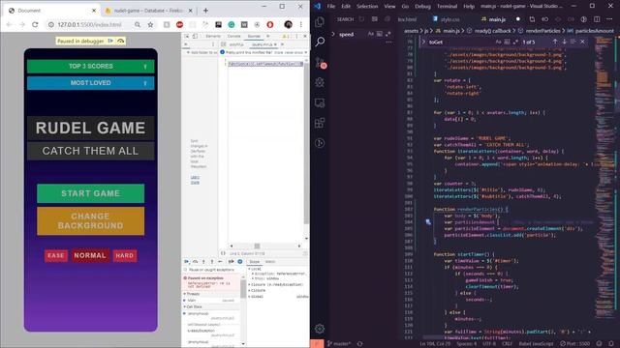The width and height of the screenshot is (620, 348).
Task: Click Step out of current function
Action: [x=212, y=262]
